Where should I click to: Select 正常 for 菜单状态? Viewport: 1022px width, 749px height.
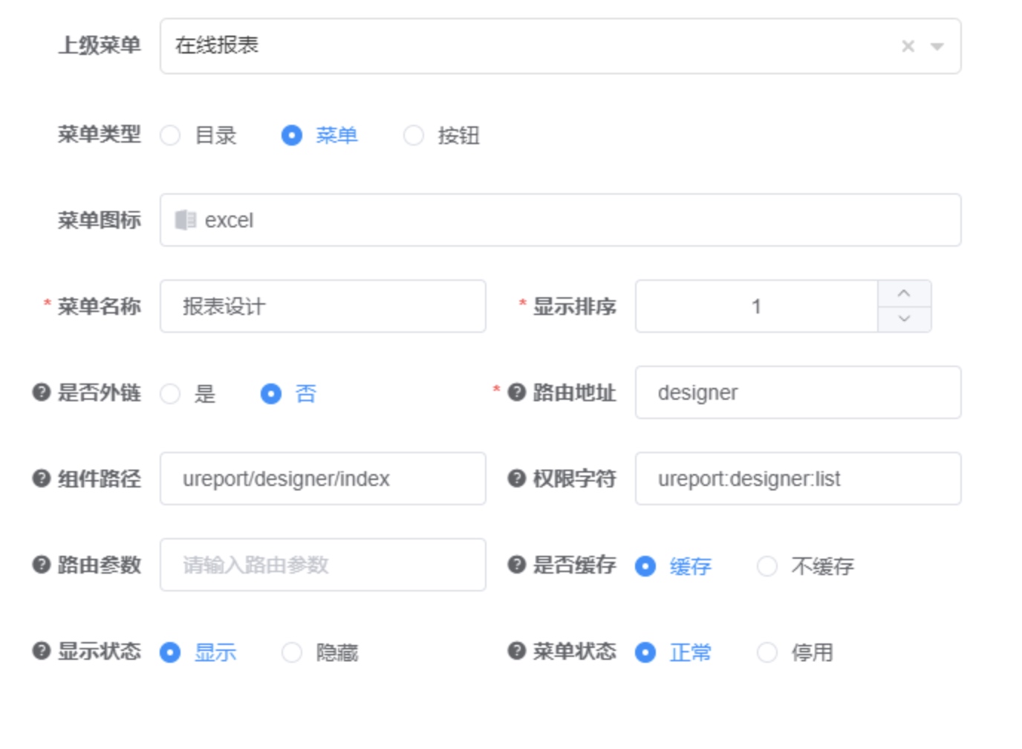(645, 652)
